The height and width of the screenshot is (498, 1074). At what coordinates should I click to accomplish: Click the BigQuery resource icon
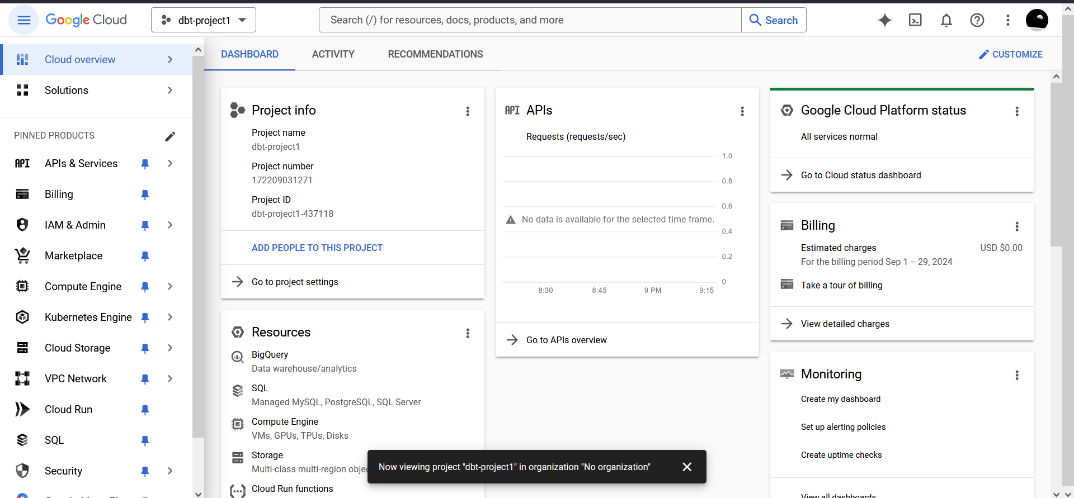238,357
